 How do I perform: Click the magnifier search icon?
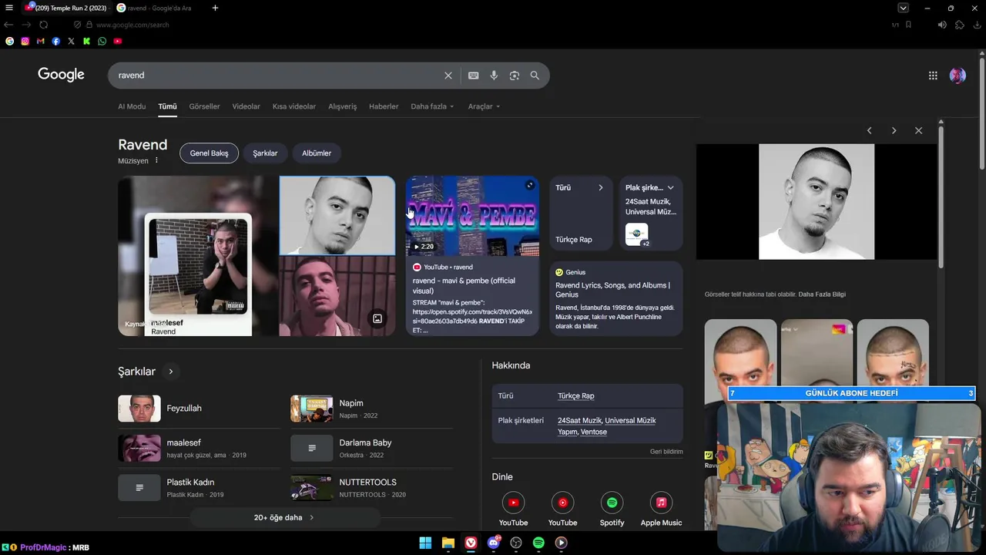coord(535,76)
